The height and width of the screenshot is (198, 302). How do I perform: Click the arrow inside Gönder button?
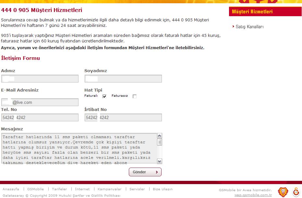point(157,172)
